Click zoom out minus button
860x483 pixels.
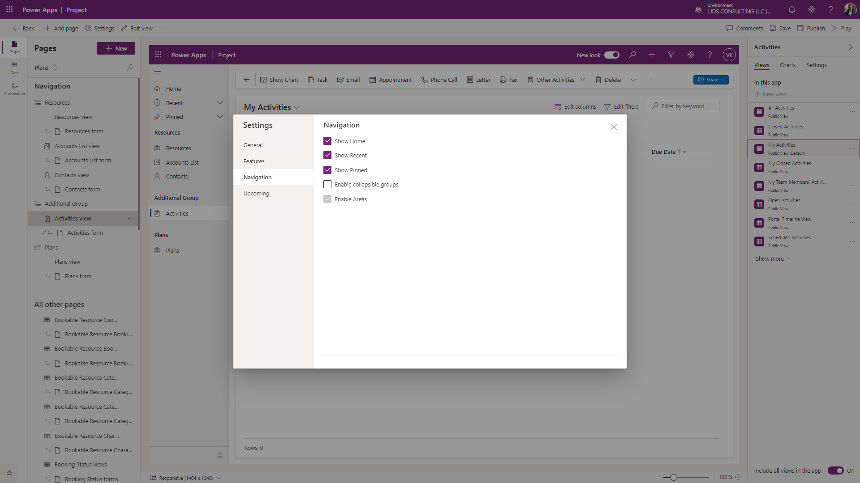[x=658, y=477]
